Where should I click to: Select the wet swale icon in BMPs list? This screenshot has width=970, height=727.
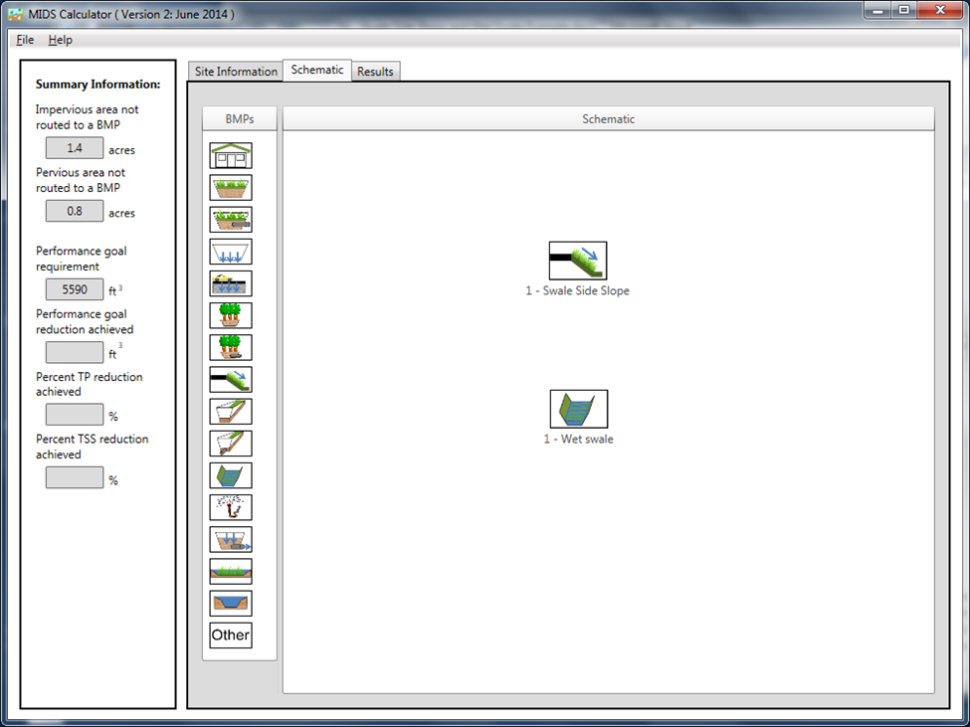231,474
